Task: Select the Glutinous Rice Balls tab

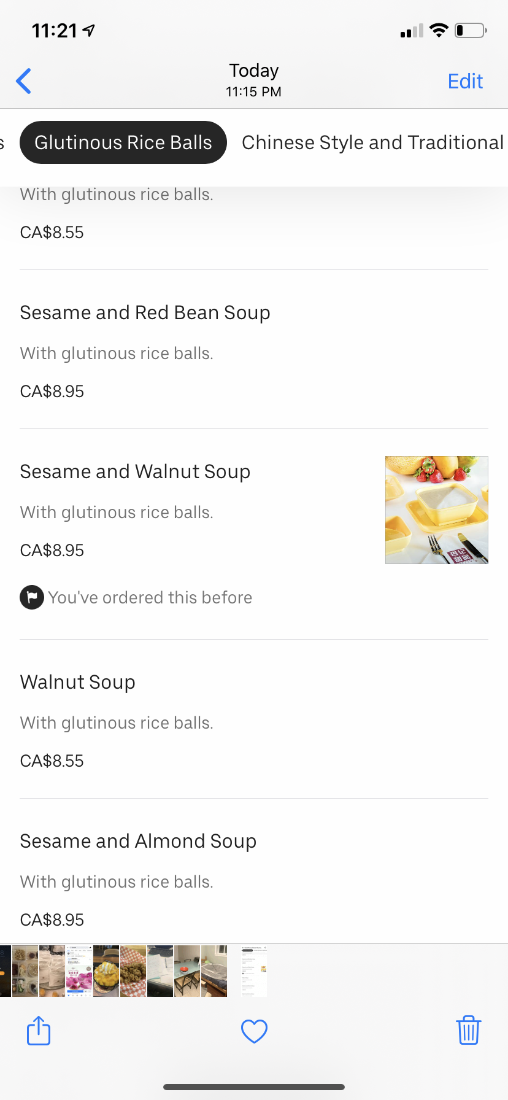Action: pos(123,142)
